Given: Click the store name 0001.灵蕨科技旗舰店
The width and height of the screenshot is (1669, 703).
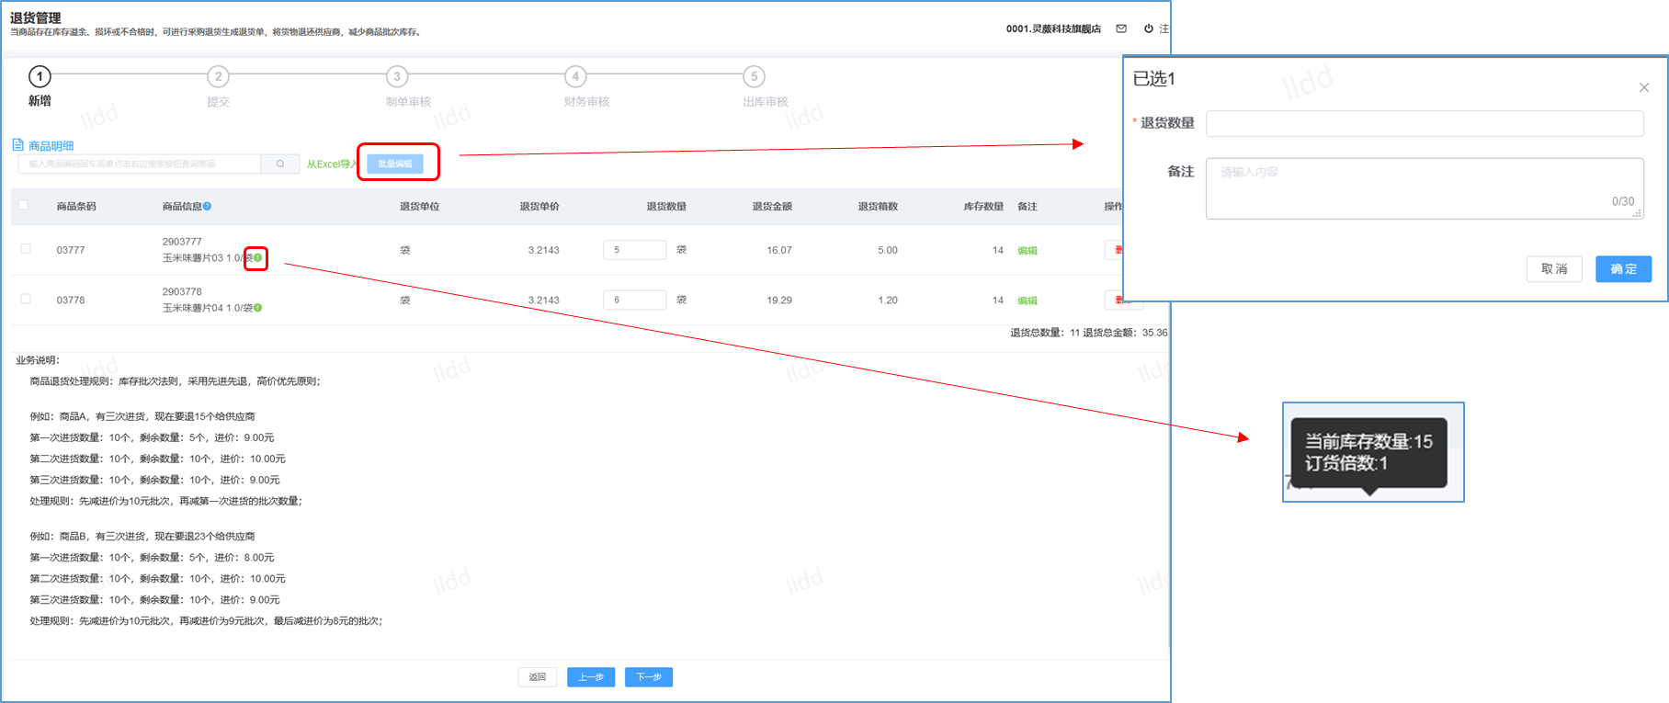Looking at the screenshot, I should [x=1053, y=28].
